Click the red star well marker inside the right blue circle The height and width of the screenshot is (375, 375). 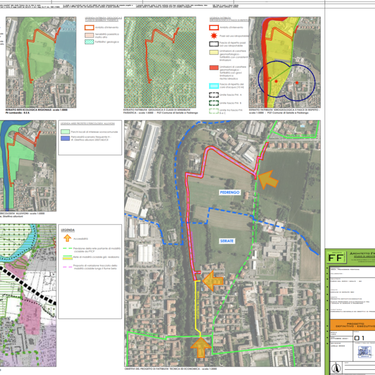coord(297,82)
